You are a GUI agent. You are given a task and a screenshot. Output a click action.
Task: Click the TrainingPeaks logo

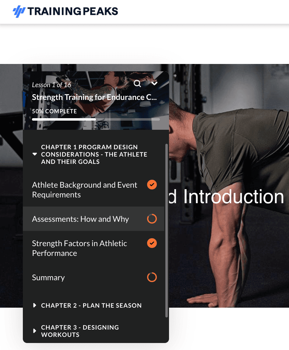65,11
